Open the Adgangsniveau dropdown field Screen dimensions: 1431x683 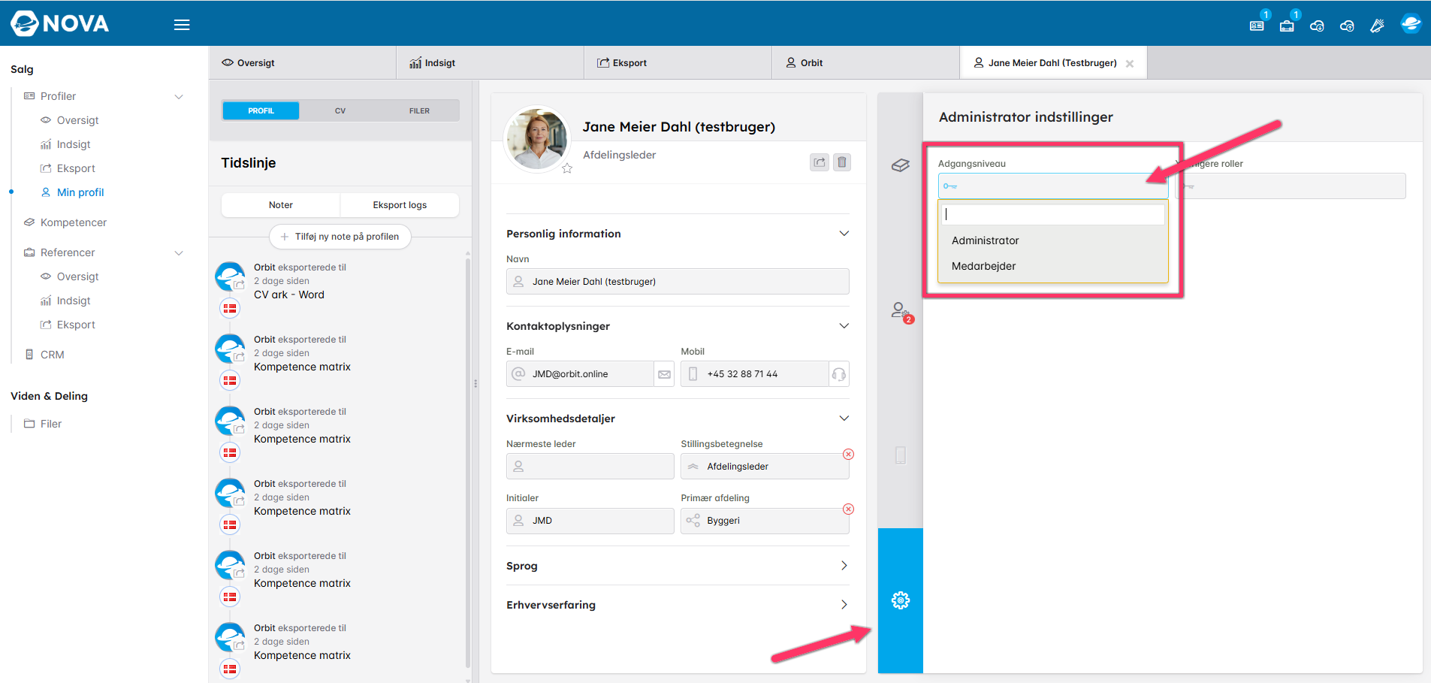(x=1052, y=186)
